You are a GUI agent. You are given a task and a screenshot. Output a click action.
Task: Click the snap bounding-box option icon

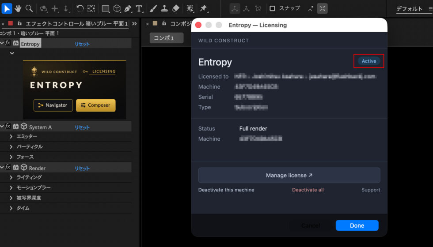click(x=322, y=8)
